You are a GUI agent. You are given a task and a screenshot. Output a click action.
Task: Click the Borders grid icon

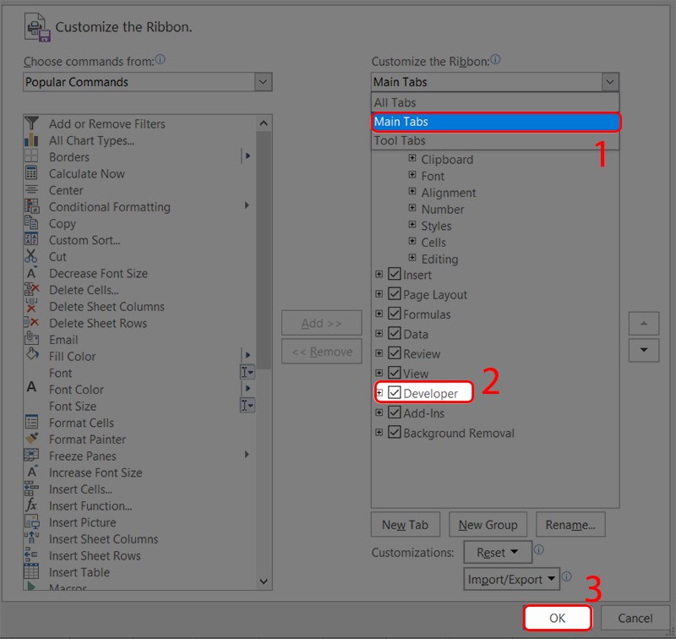[x=31, y=156]
